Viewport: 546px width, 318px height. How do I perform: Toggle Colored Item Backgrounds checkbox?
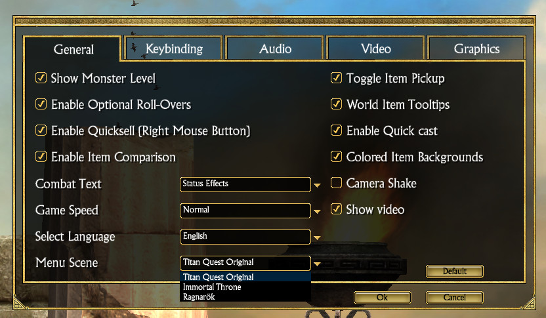click(336, 157)
